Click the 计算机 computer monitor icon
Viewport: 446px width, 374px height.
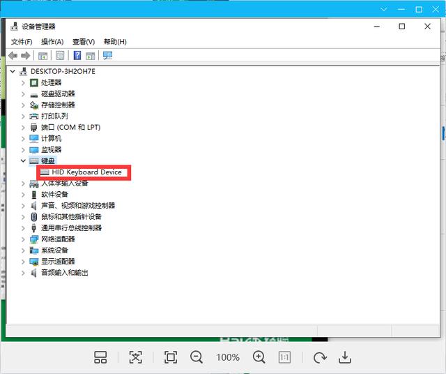[x=34, y=138]
